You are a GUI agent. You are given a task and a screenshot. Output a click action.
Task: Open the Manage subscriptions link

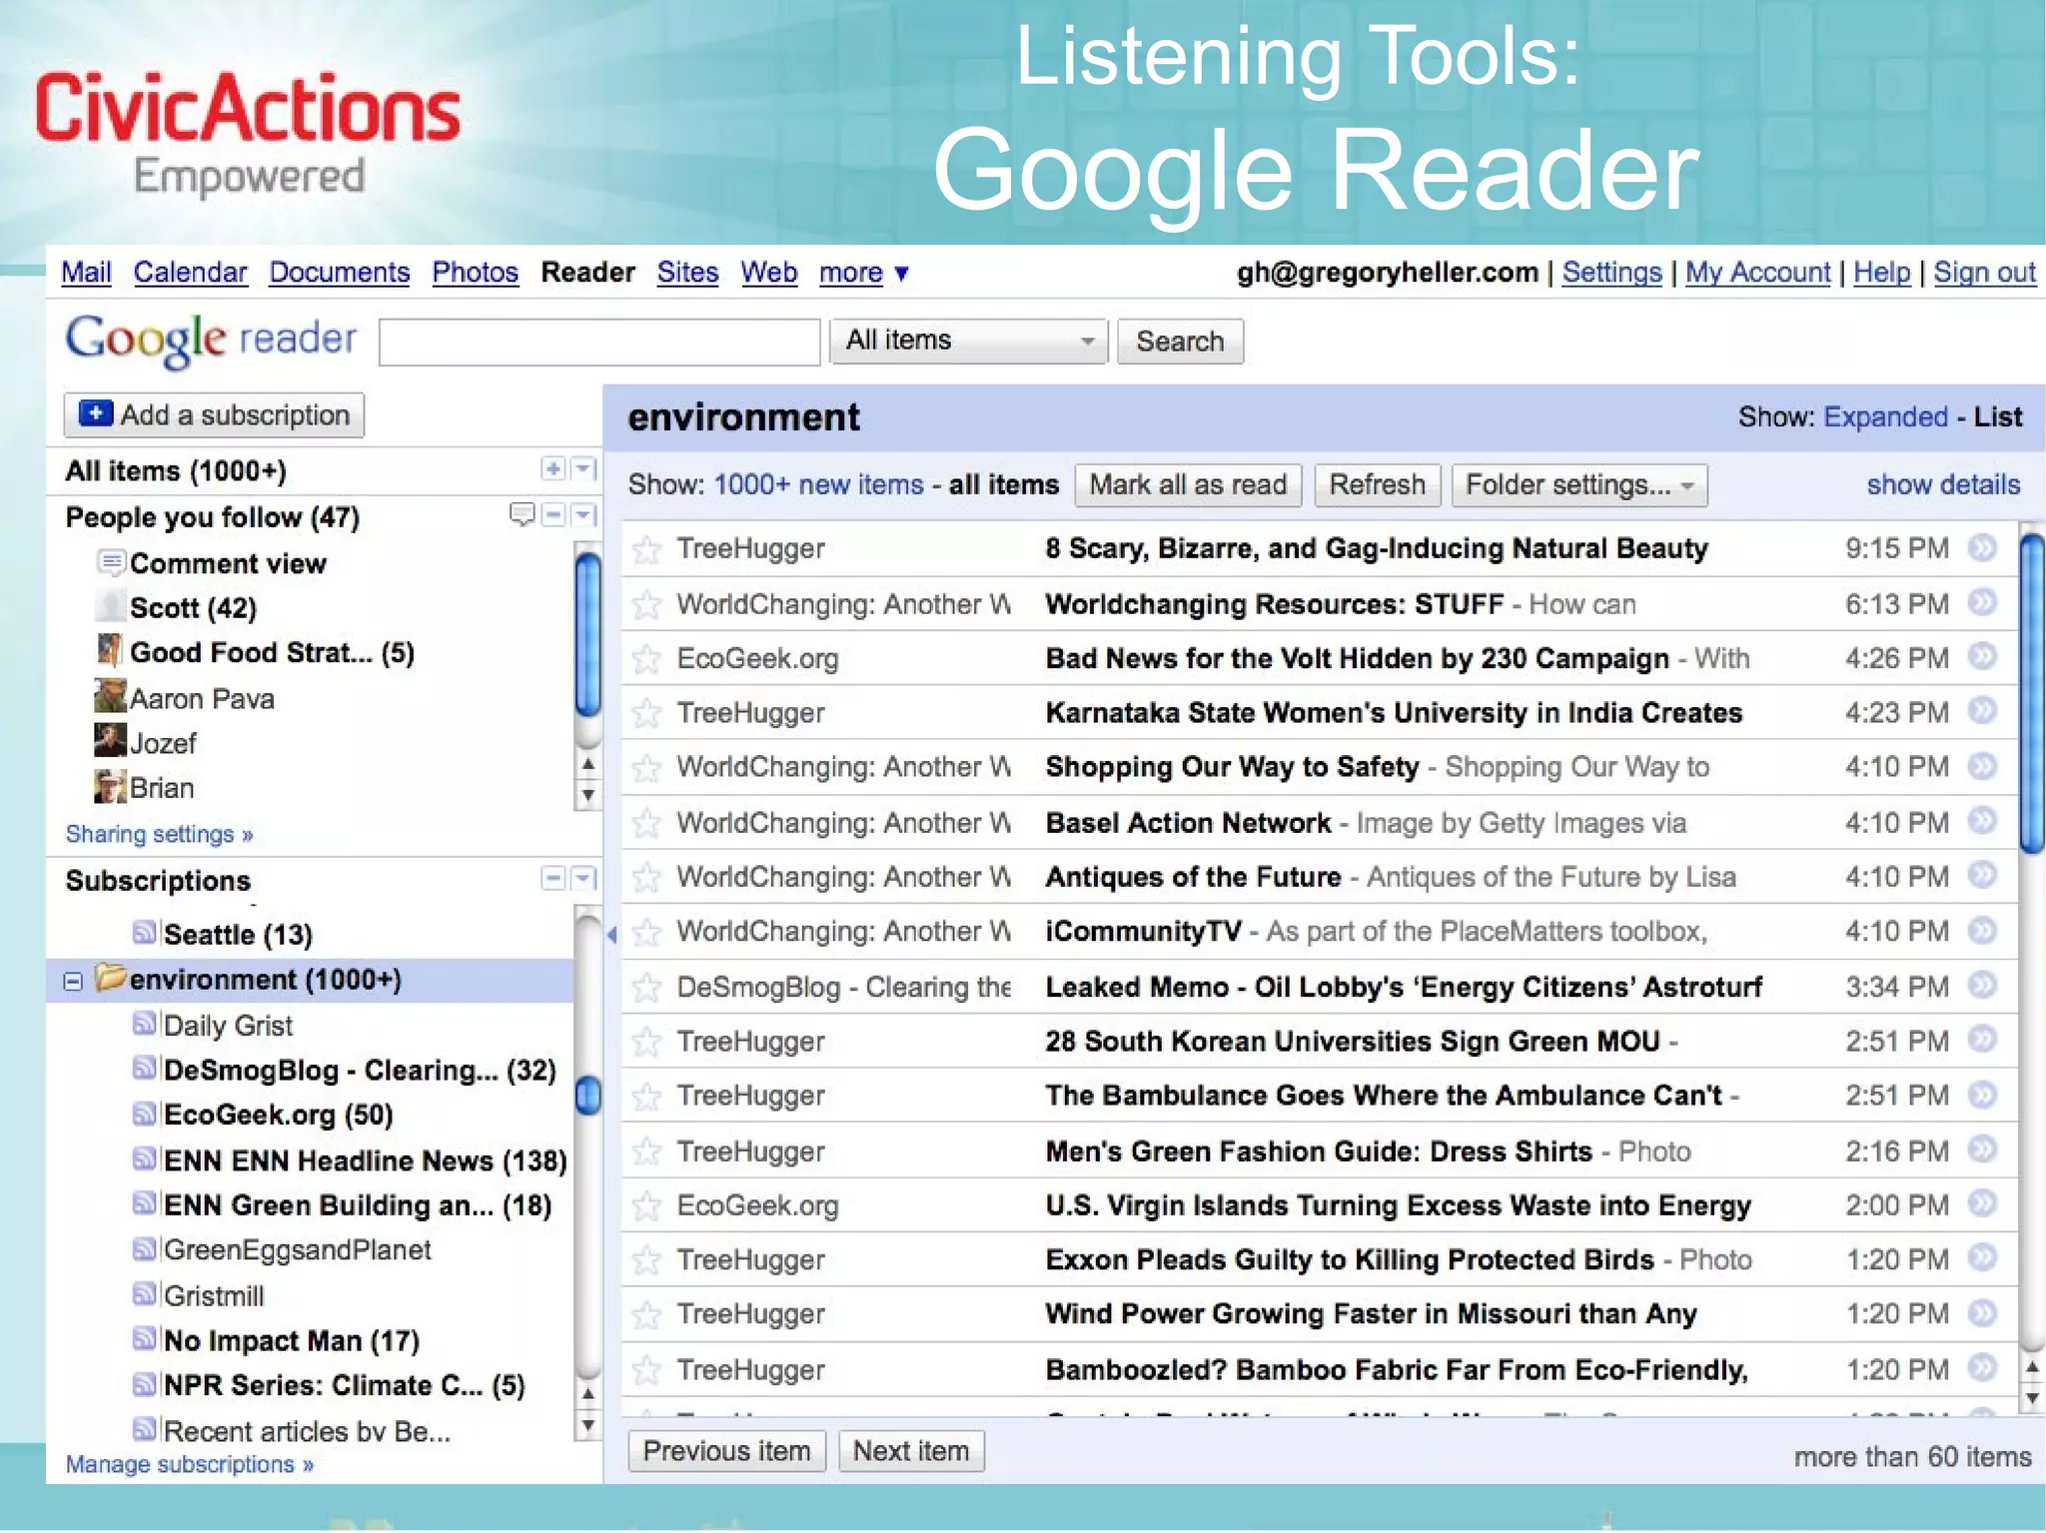click(190, 1464)
